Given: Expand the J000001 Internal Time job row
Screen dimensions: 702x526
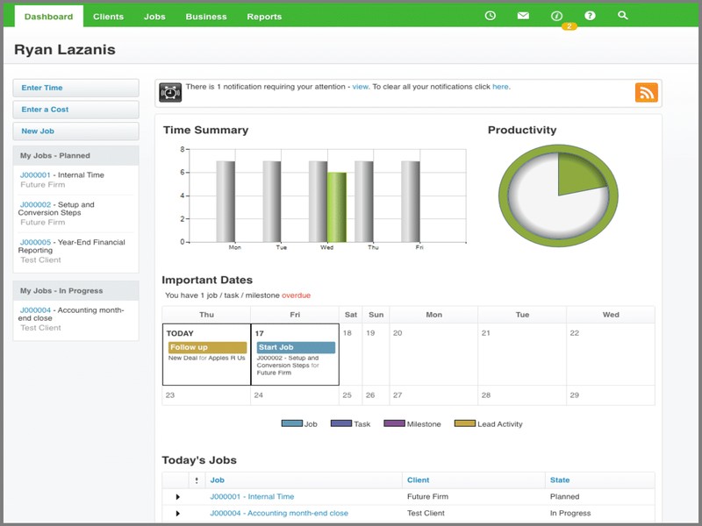Looking at the screenshot, I should (x=180, y=496).
